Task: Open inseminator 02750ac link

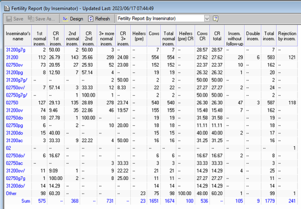Action: [x=14, y=163]
